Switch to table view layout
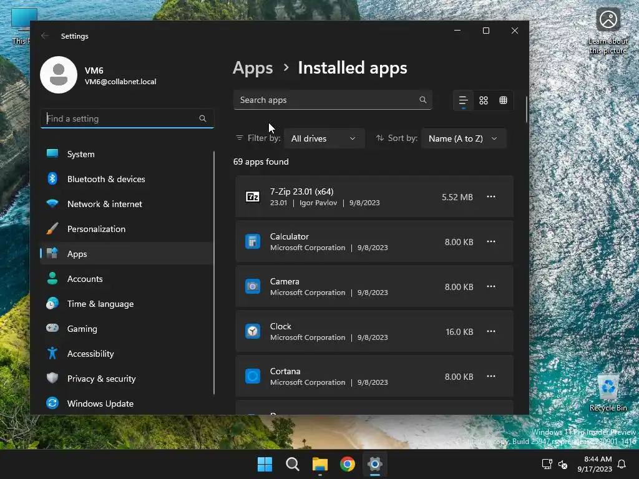Image resolution: width=639 pixels, height=479 pixels. [504, 100]
